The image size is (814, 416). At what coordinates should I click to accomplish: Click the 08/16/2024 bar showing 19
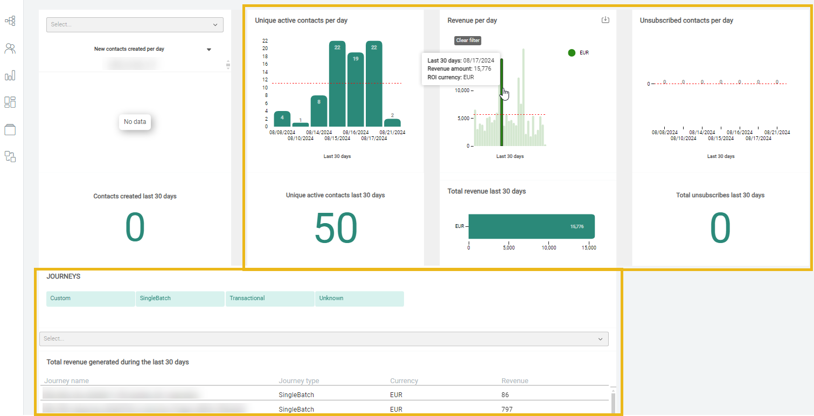pos(356,89)
